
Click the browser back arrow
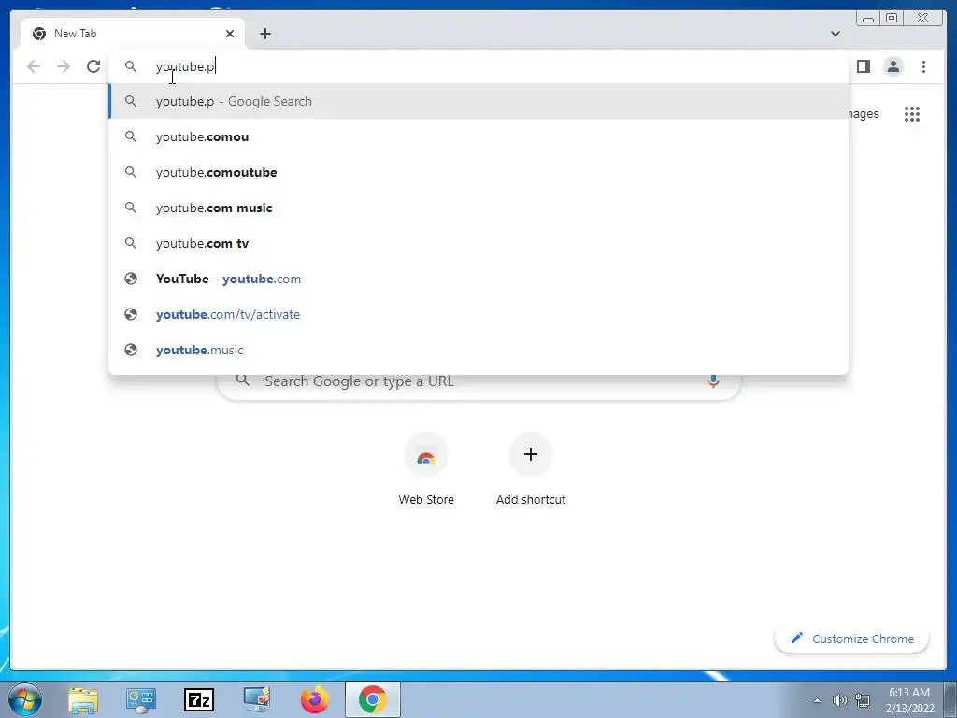(34, 66)
